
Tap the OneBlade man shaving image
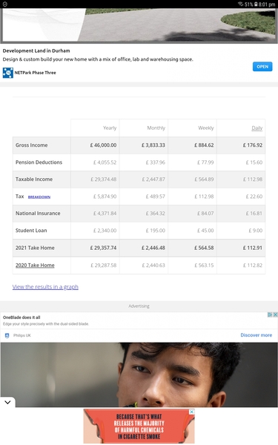[x=139, y=375]
